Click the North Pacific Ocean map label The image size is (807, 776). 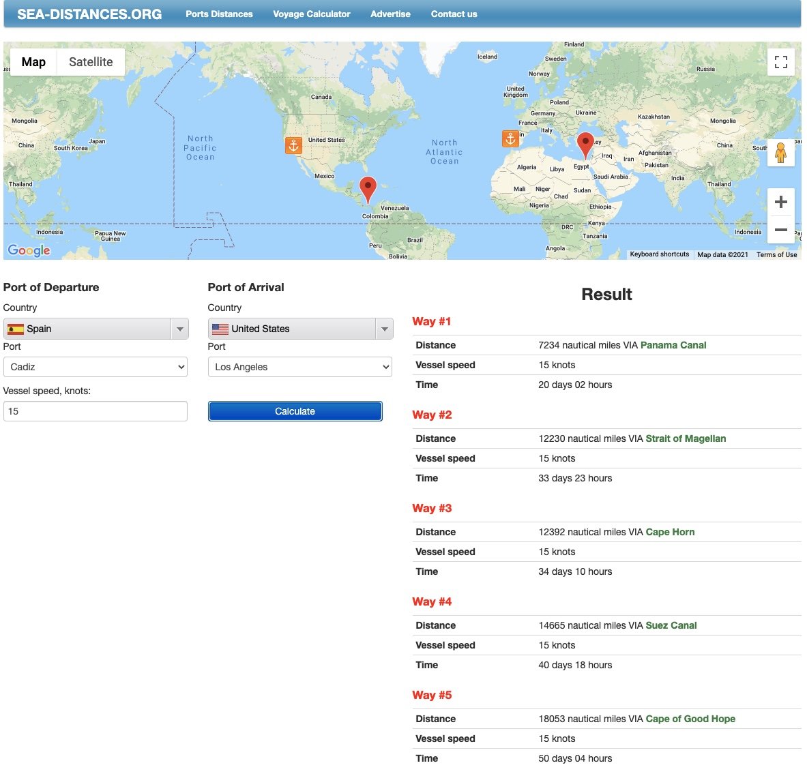click(200, 148)
